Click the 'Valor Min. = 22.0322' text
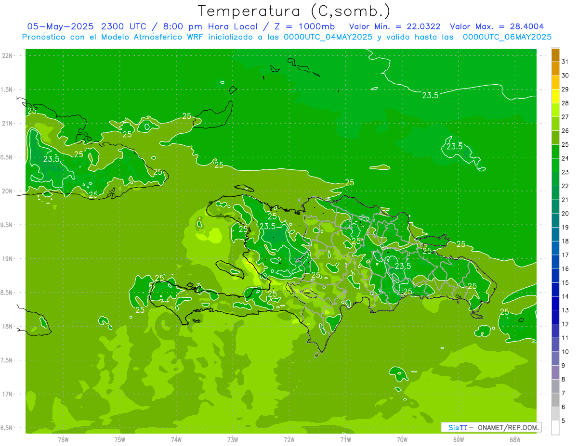This screenshot has height=446, width=578. tap(395, 26)
